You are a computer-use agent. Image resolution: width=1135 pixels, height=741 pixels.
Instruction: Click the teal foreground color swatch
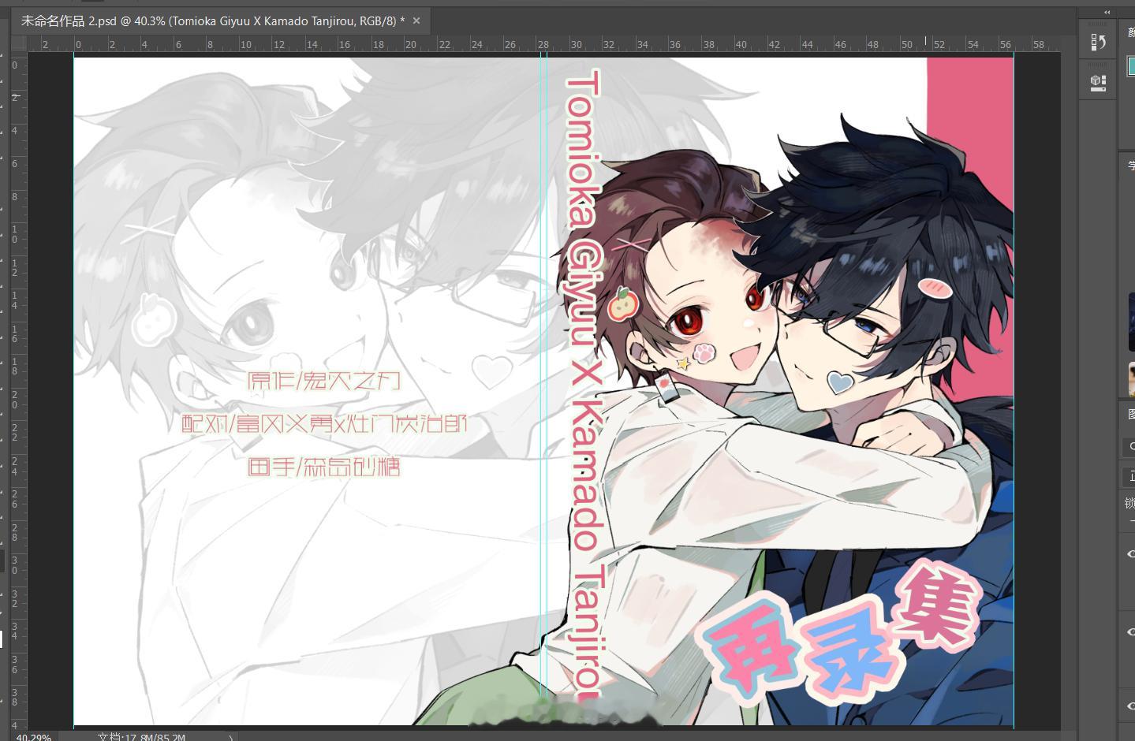pos(1131,66)
